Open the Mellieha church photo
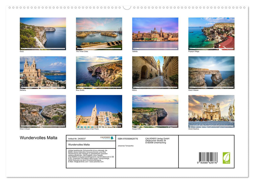This screenshot has width=254, height=183. [x=43, y=72]
